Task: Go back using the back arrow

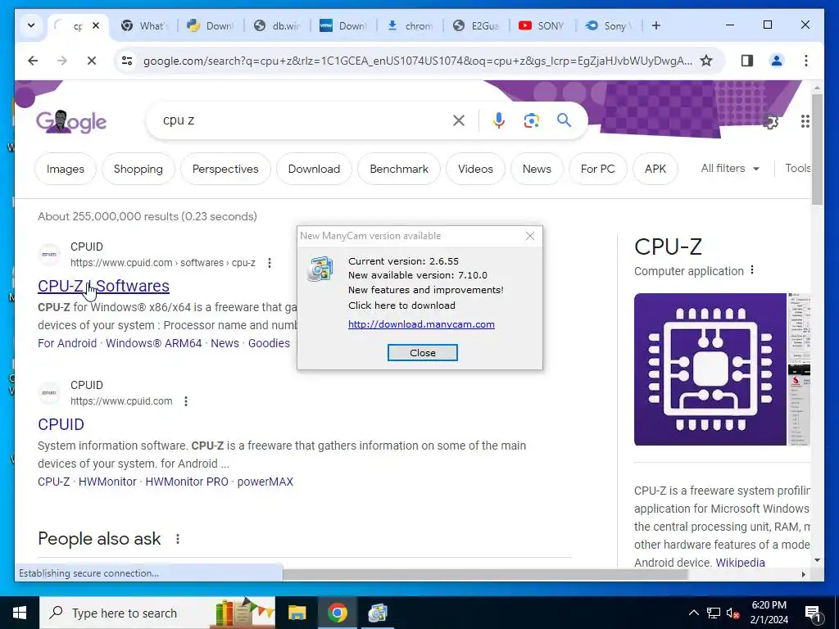Action: (x=33, y=61)
